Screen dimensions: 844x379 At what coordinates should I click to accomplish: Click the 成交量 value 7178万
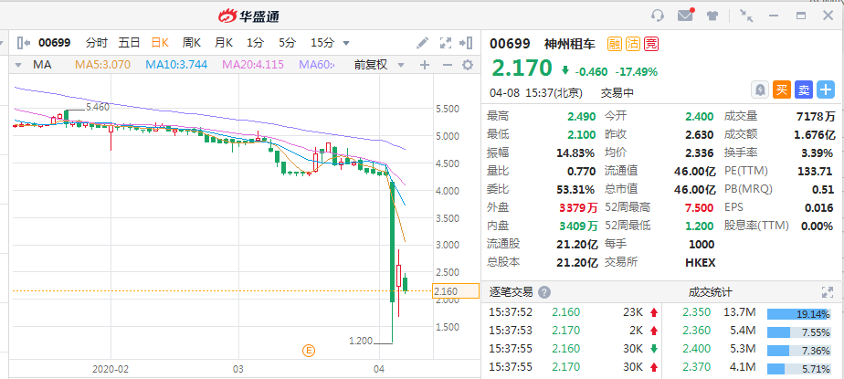click(816, 116)
